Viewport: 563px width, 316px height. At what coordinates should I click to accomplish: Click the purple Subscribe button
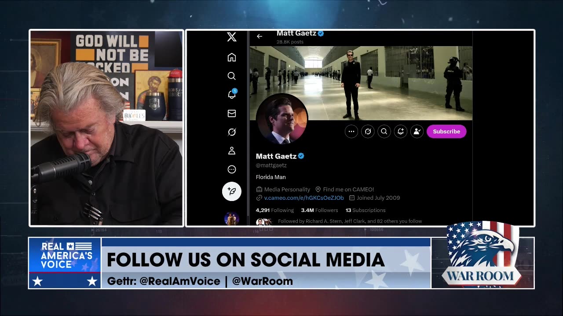pos(446,131)
